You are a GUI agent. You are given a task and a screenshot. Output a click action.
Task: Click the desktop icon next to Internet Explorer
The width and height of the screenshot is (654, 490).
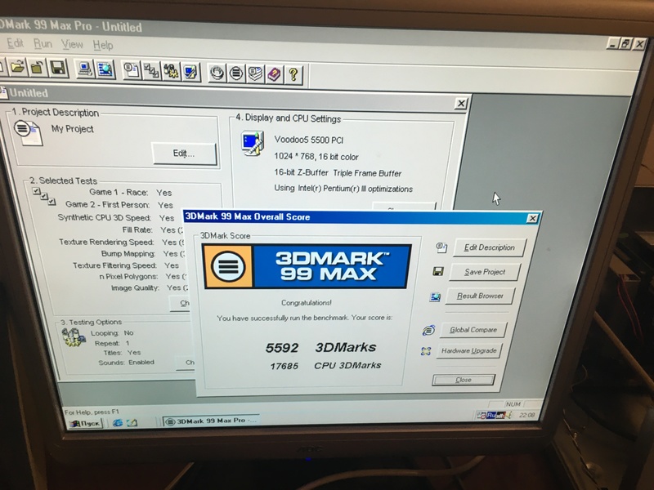pyautogui.click(x=132, y=422)
